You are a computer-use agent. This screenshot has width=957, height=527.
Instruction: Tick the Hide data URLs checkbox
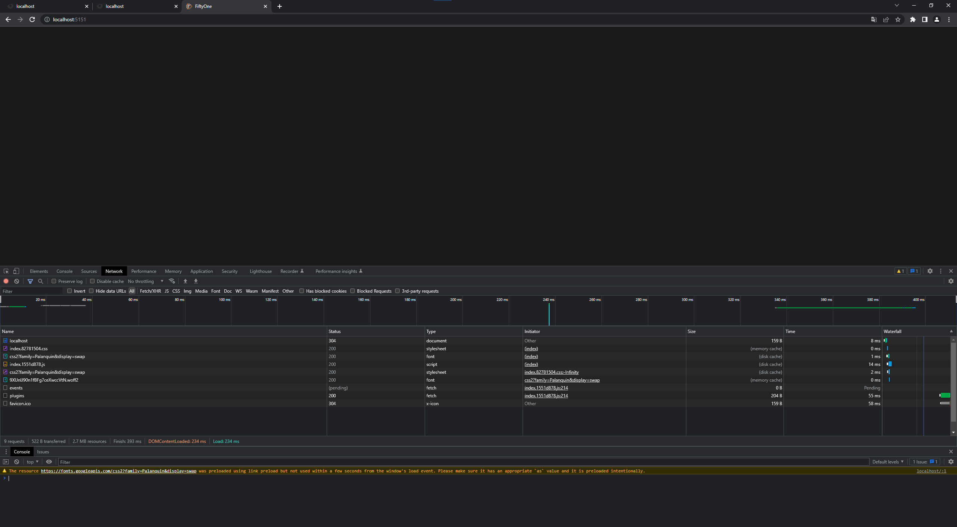pyautogui.click(x=91, y=291)
